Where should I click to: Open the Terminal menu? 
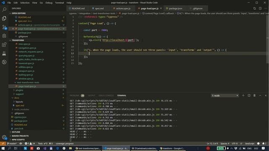click(59, 3)
